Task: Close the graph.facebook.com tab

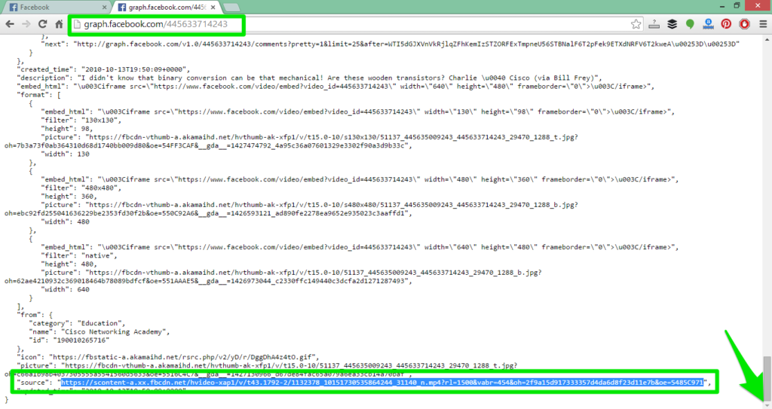Action: pos(213,8)
